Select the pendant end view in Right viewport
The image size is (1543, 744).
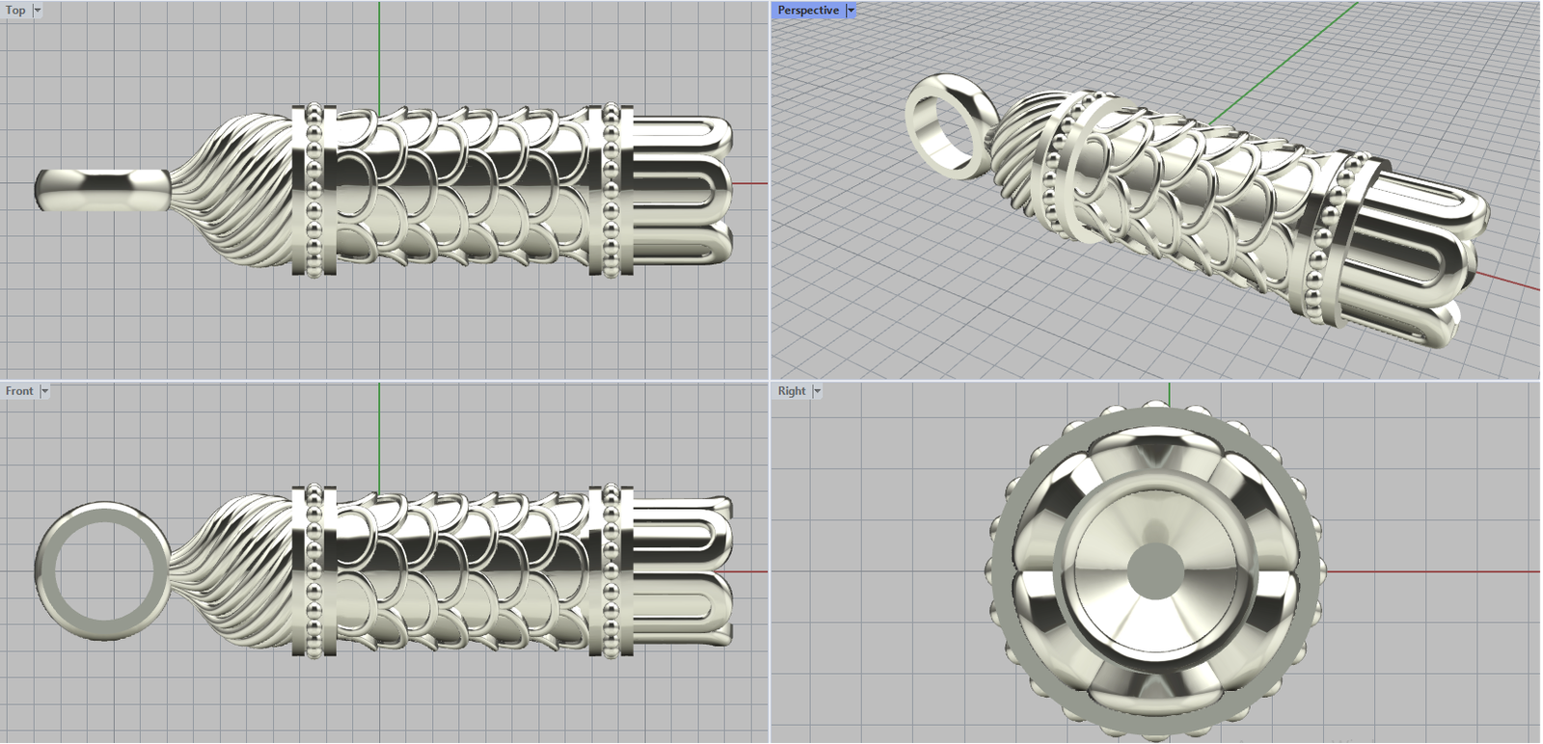tap(1157, 571)
